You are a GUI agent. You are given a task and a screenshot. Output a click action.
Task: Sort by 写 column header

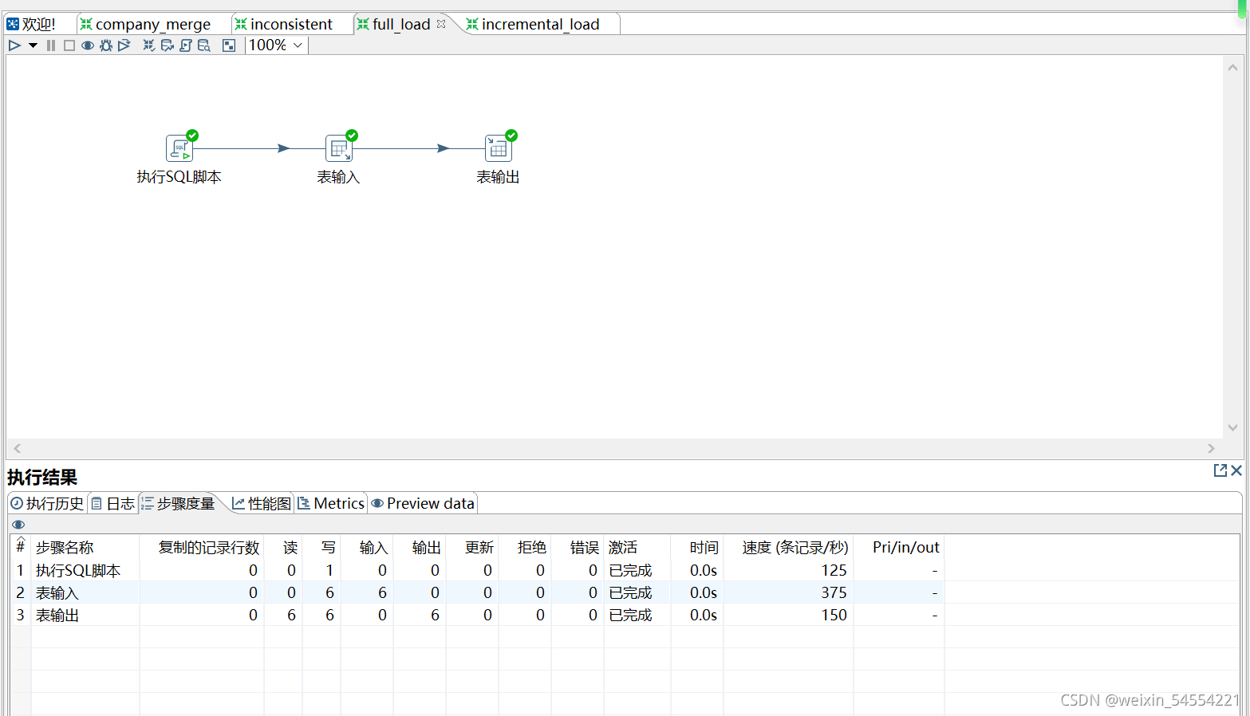(x=321, y=547)
